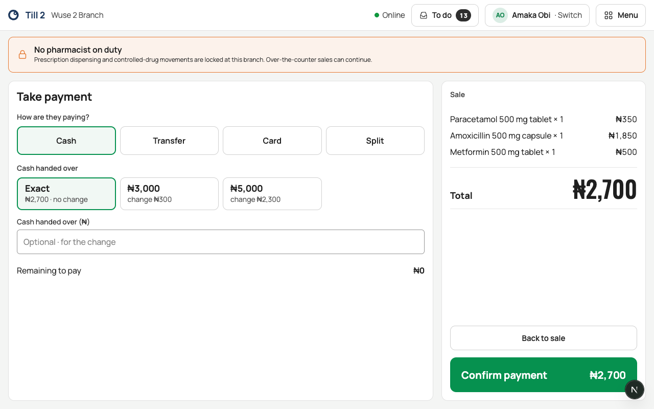Click the Sale panel heading
654x409 pixels.
457,95
